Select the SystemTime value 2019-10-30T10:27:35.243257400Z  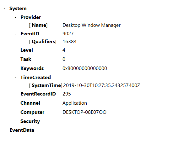tap(101, 85)
